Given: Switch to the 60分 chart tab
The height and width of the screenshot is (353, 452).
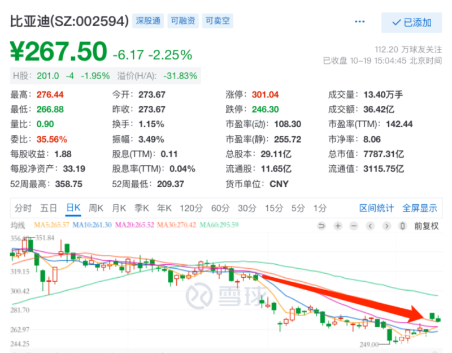Looking at the screenshot, I should coord(220,208).
